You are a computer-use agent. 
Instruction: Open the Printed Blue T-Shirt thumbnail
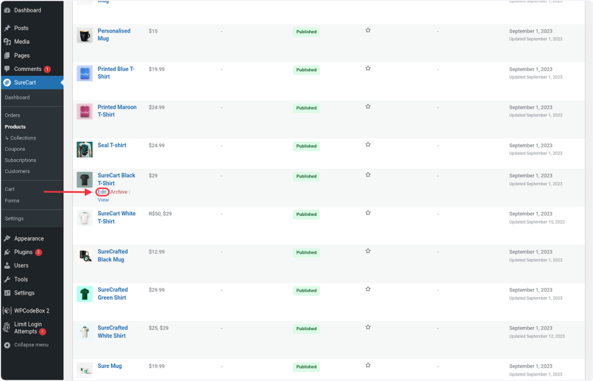[x=85, y=73]
